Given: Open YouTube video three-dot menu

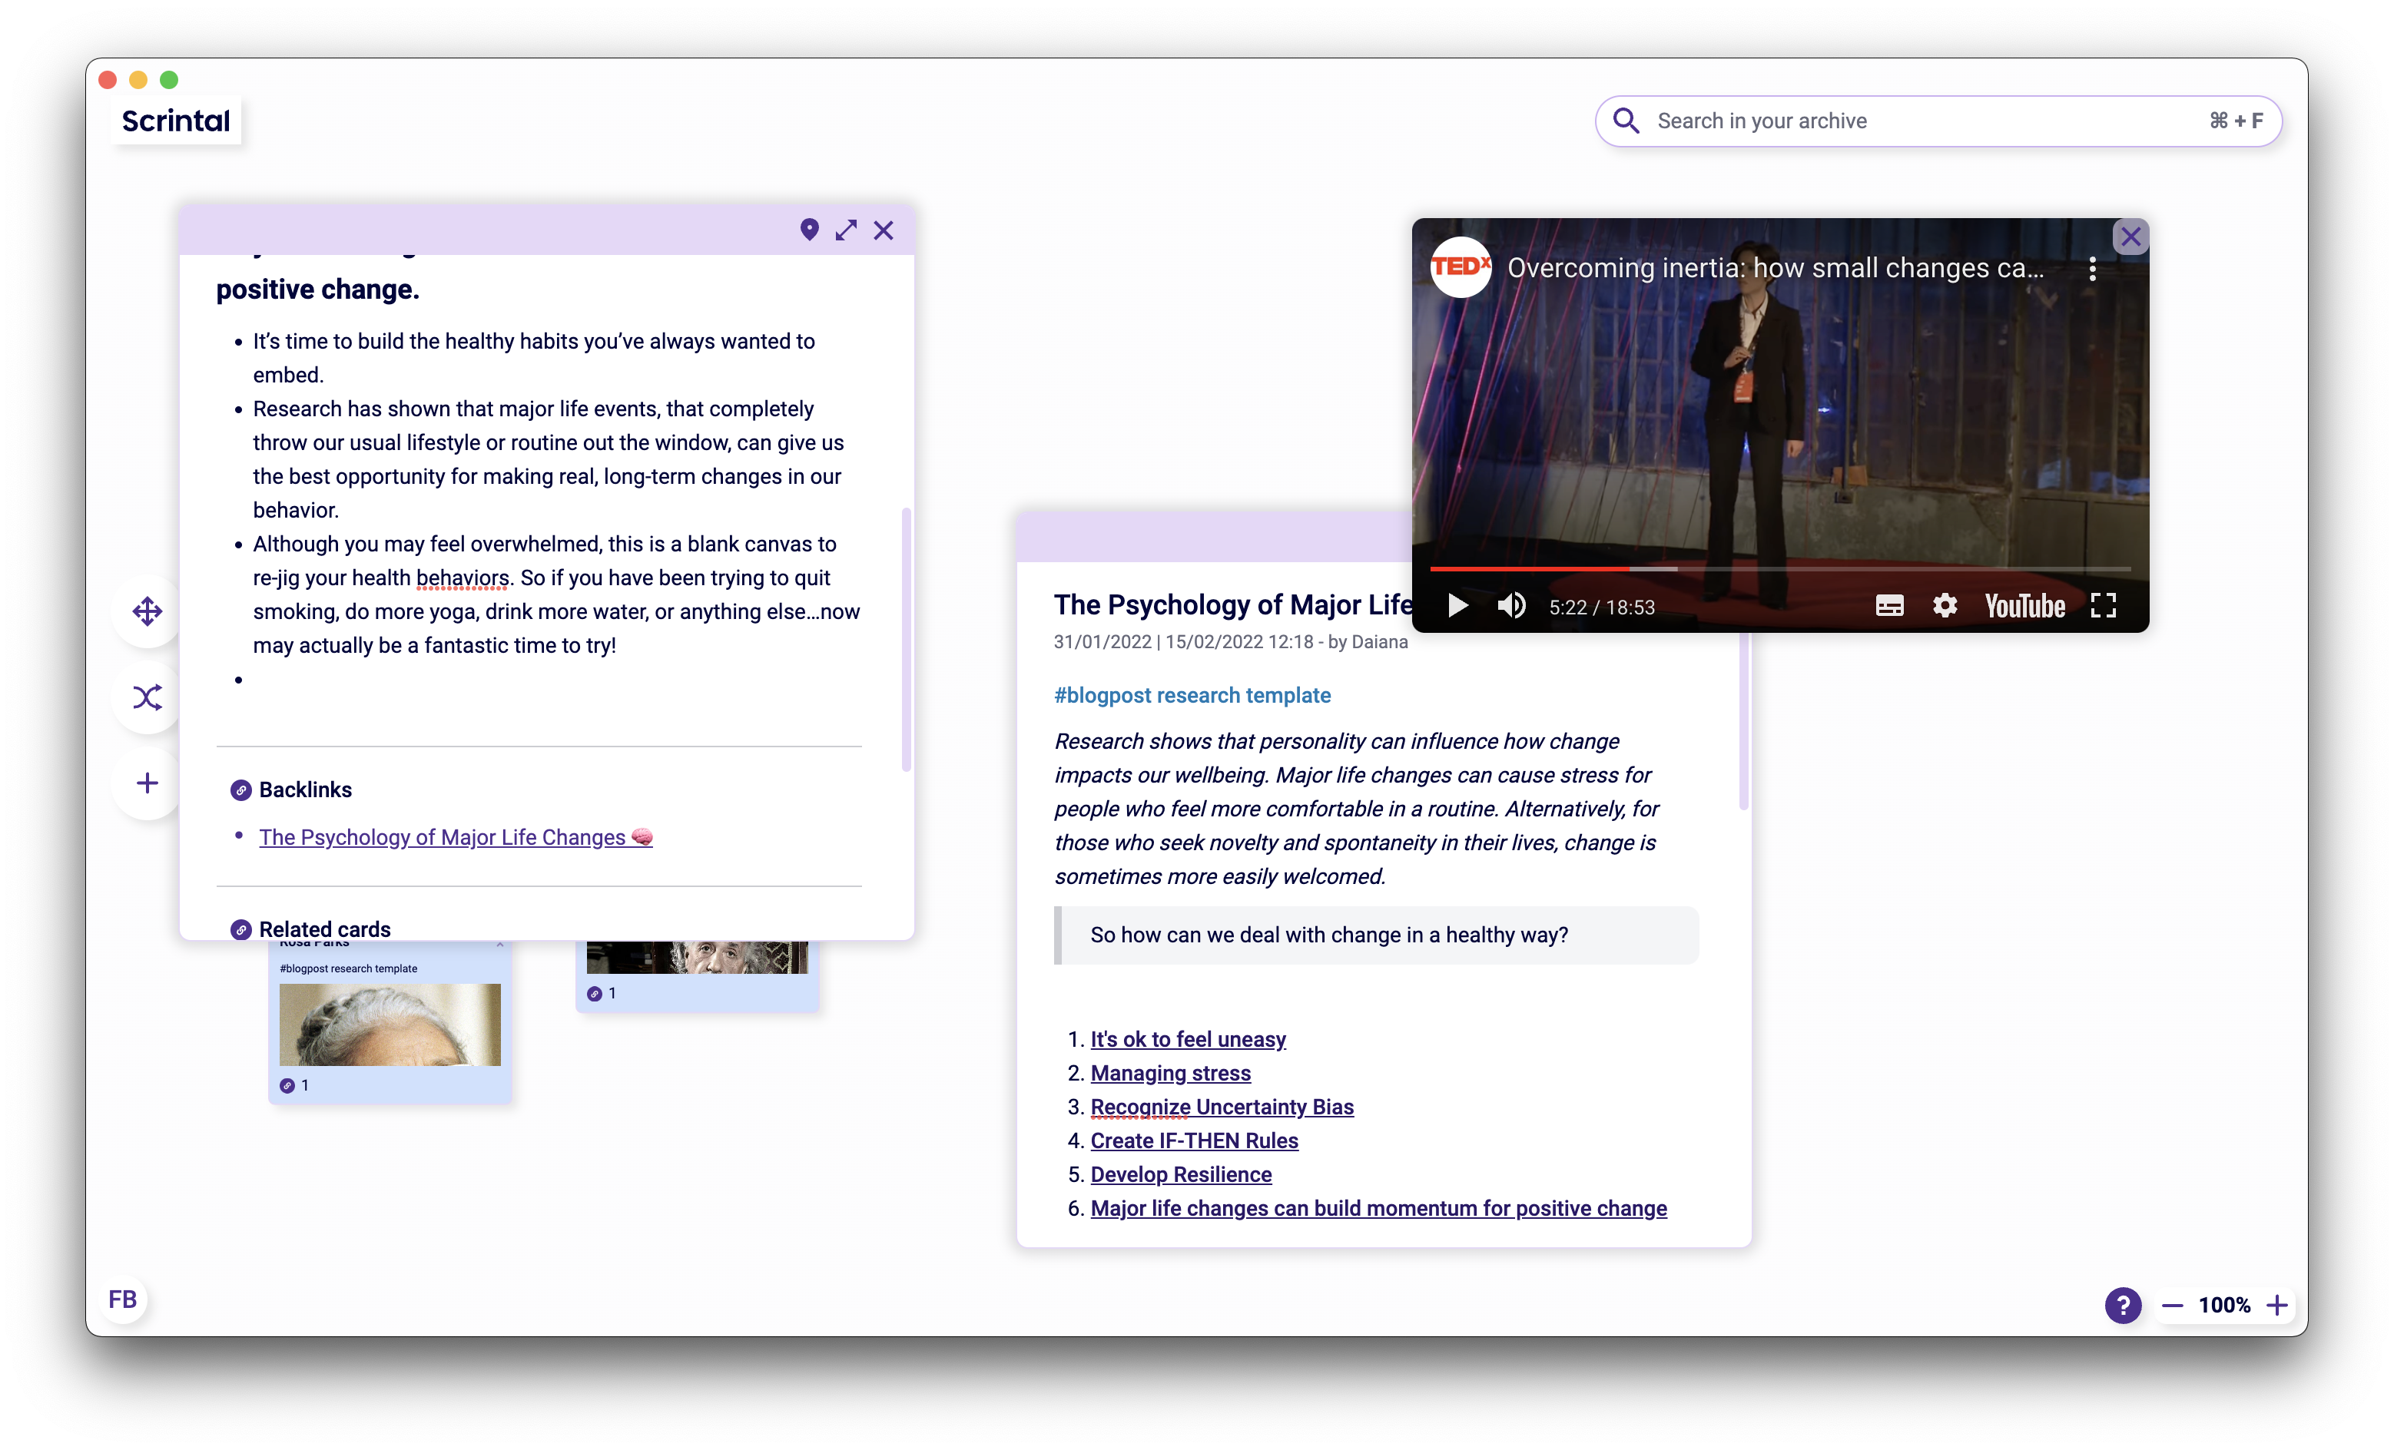Looking at the screenshot, I should (x=2092, y=269).
